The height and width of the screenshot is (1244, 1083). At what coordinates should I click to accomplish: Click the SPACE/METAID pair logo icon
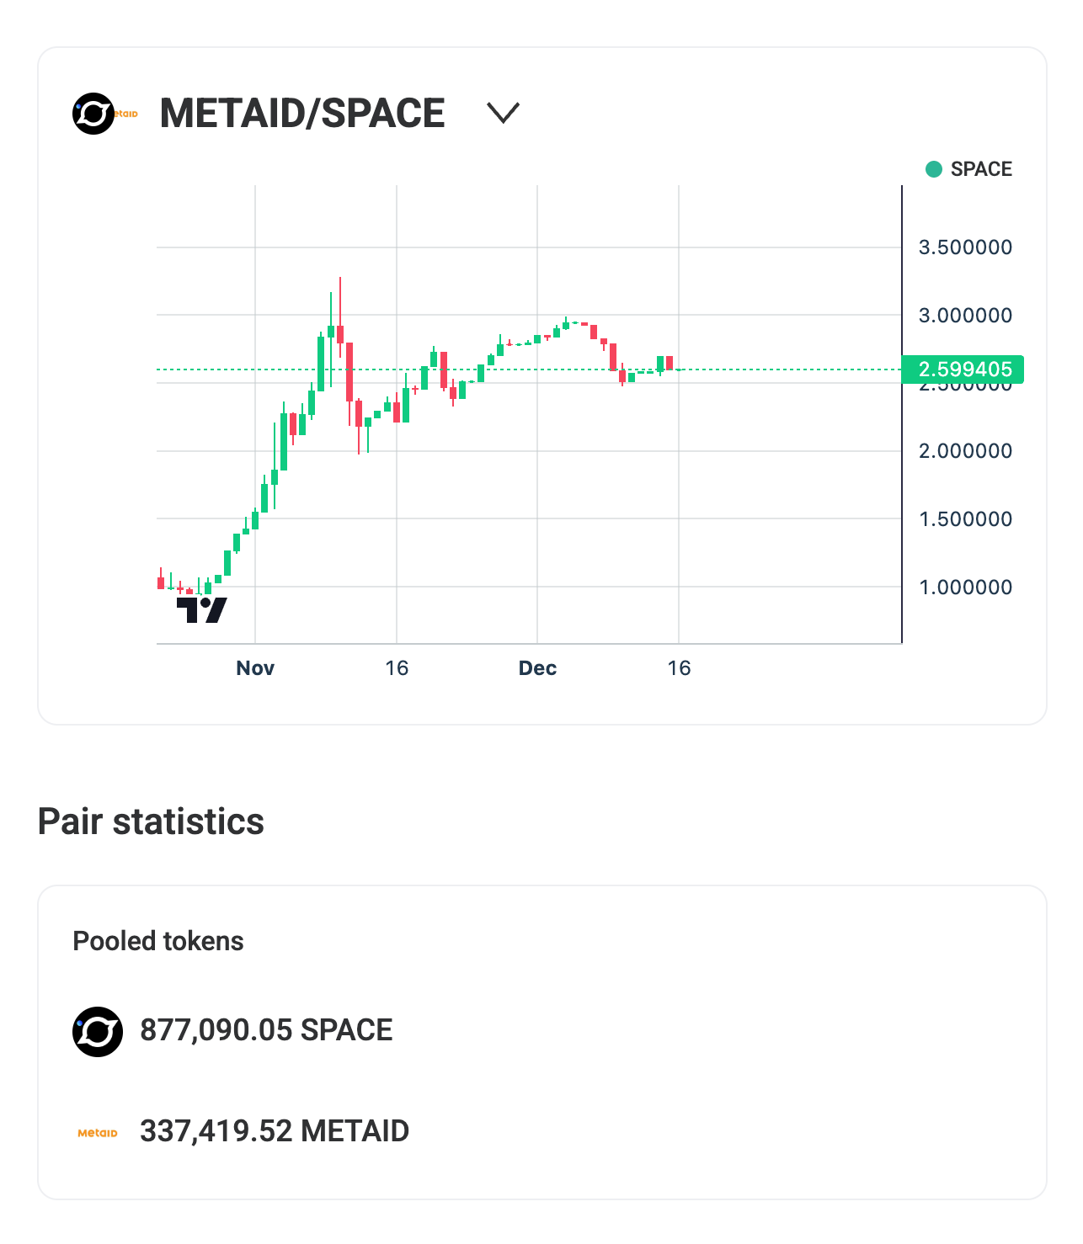pyautogui.click(x=104, y=114)
